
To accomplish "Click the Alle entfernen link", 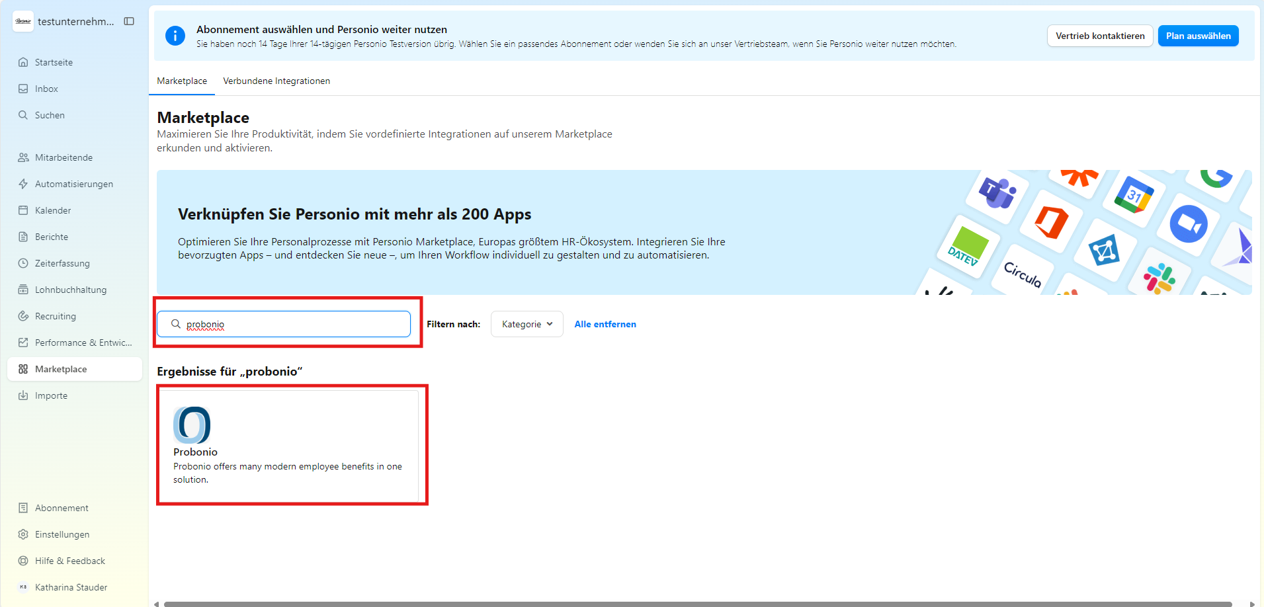I will coord(605,324).
